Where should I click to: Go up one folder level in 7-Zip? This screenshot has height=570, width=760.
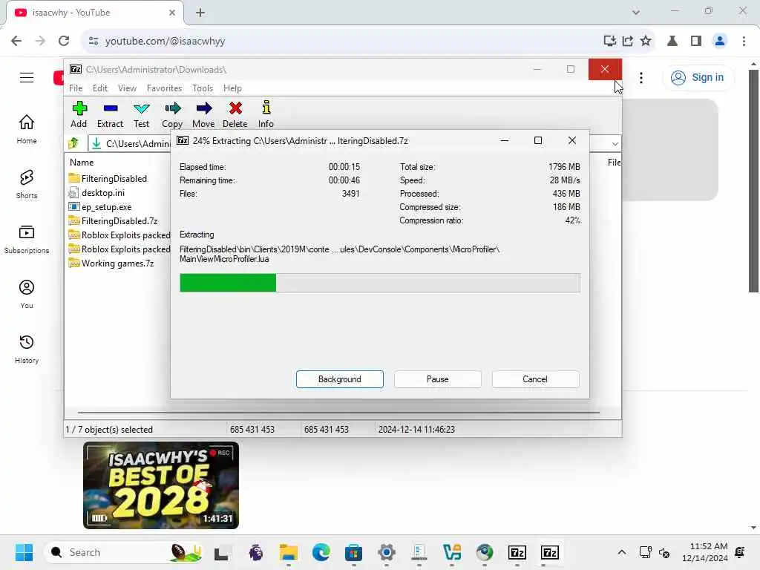pyautogui.click(x=74, y=143)
